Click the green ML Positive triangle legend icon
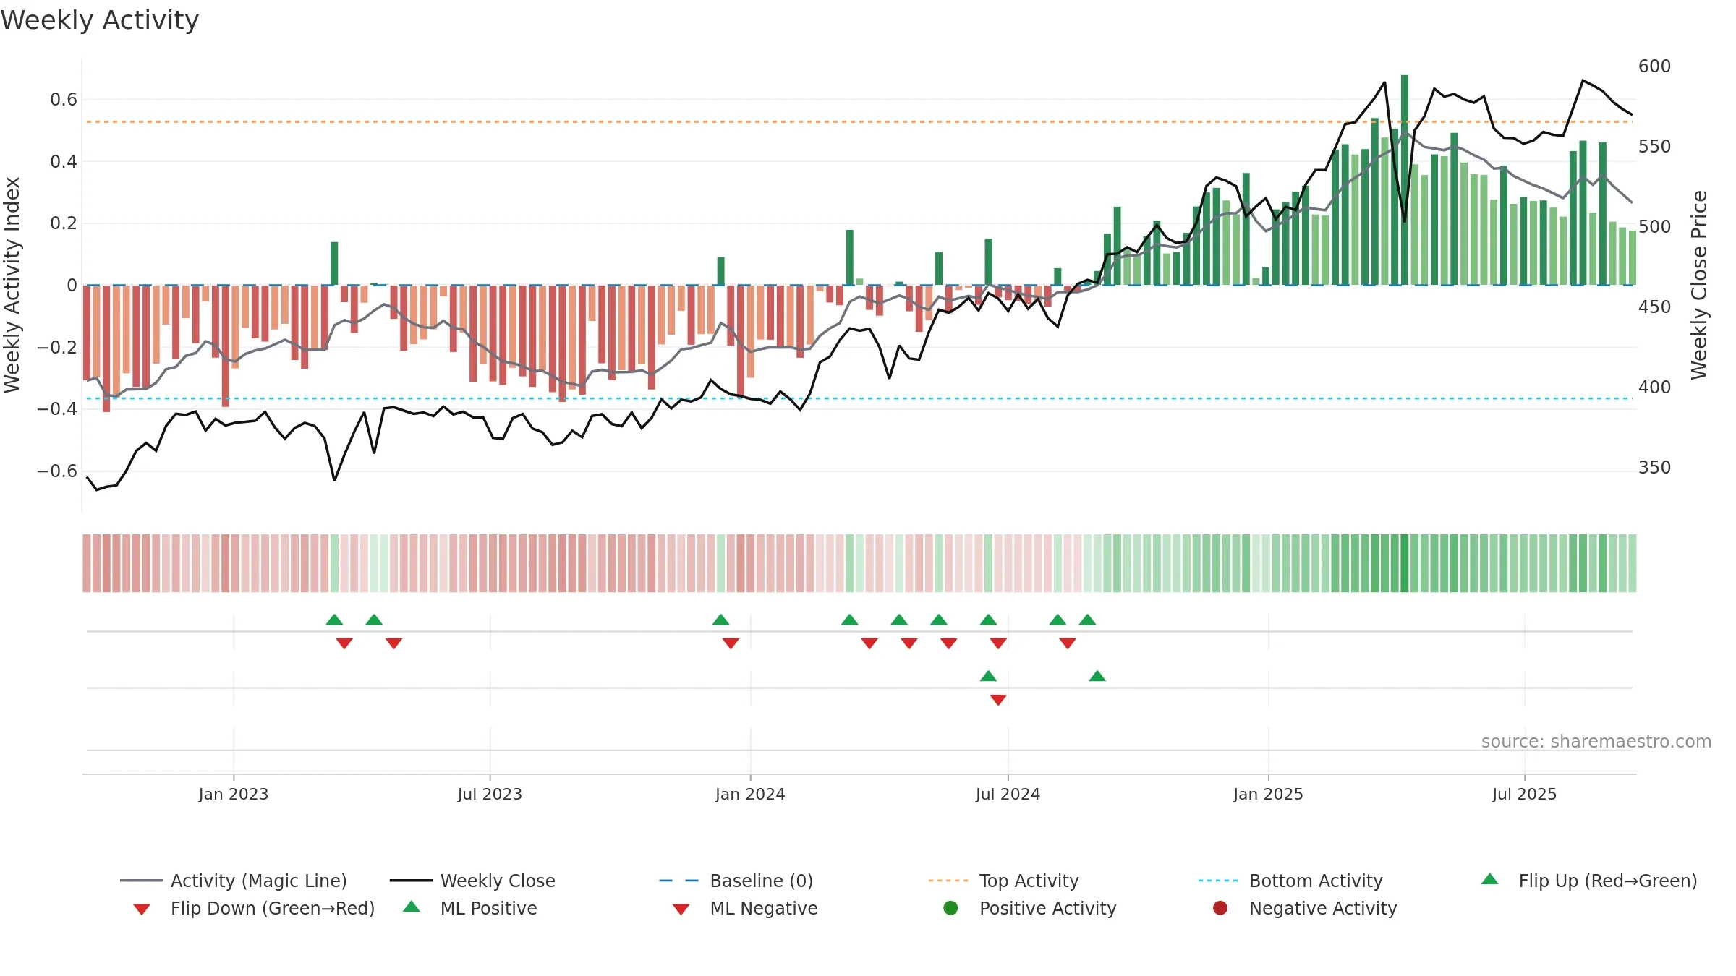Viewport: 1736px width, 976px height. 411,907
